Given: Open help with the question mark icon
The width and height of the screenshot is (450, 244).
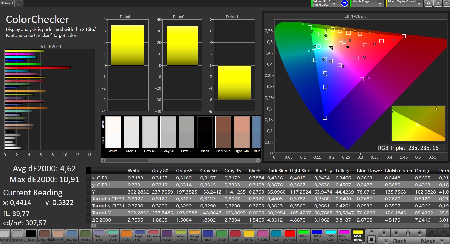Looking at the screenshot, I should (x=438, y=3).
